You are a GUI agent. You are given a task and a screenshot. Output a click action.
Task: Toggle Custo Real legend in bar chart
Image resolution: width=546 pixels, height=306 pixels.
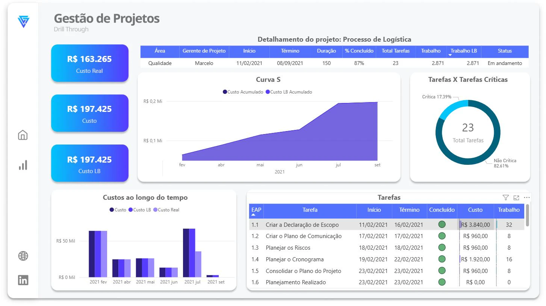[x=166, y=210]
